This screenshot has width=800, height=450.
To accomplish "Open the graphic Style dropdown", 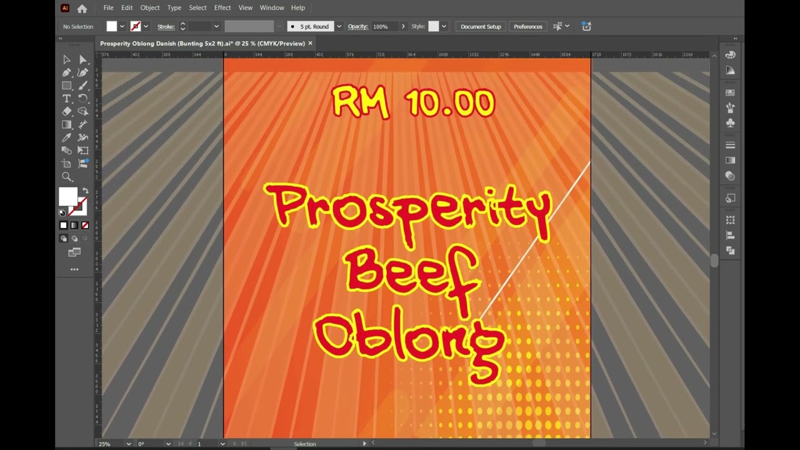I will point(444,26).
